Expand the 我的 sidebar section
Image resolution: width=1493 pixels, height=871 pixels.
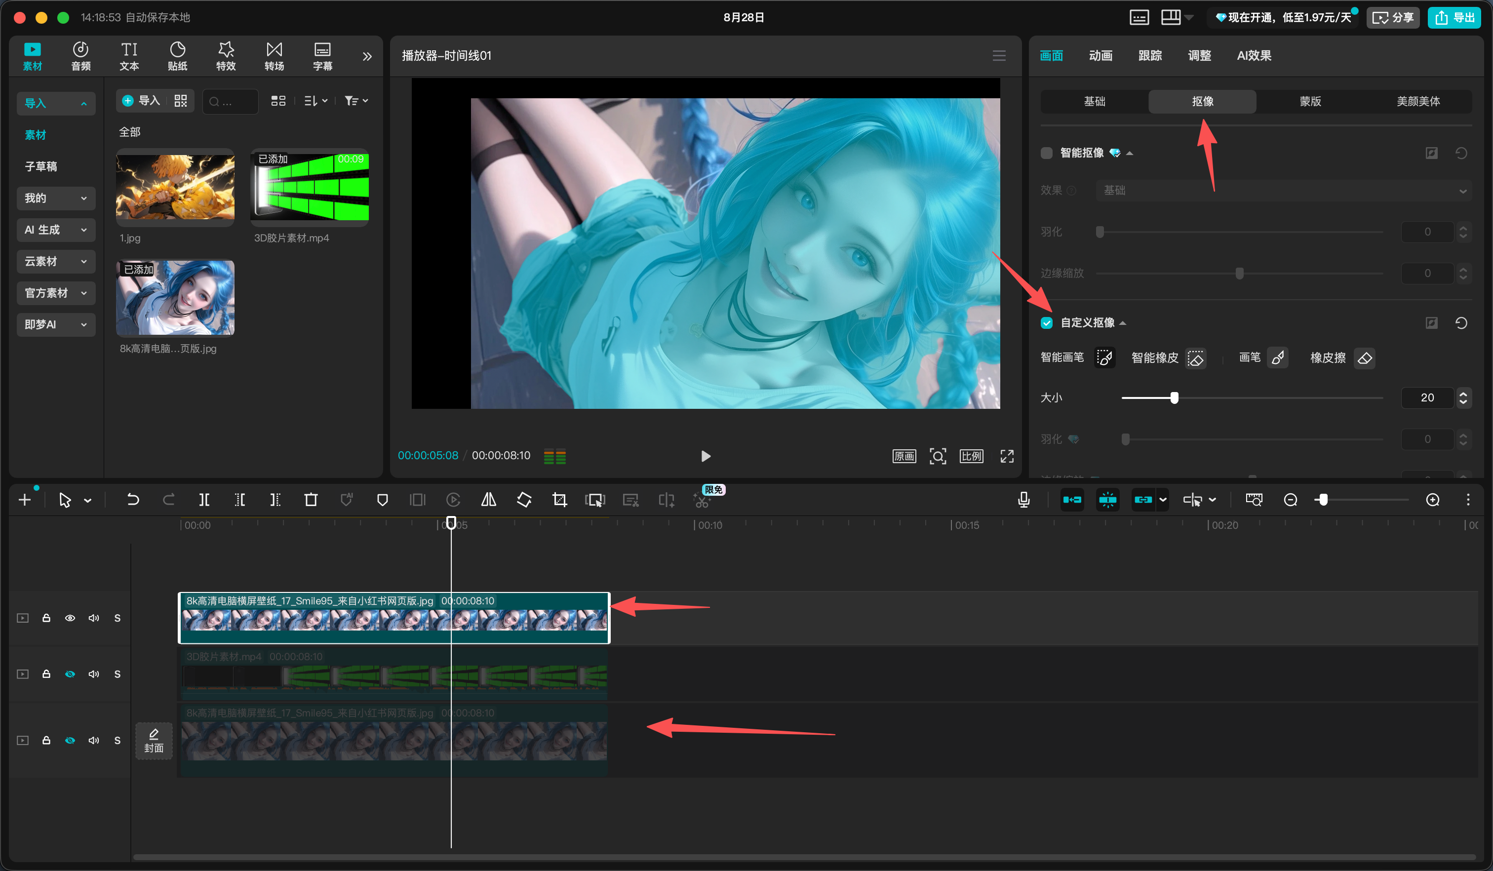point(56,198)
